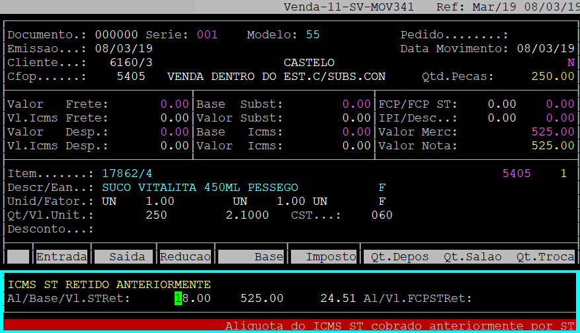The width and height of the screenshot is (580, 333).
Task: Select the Saida column header
Action: (124, 257)
